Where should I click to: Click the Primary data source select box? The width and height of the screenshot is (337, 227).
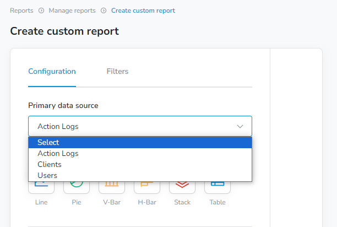(140, 126)
